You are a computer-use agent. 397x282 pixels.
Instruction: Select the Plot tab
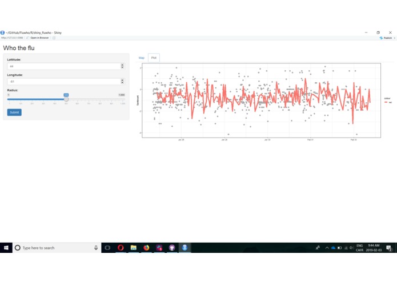coord(154,58)
